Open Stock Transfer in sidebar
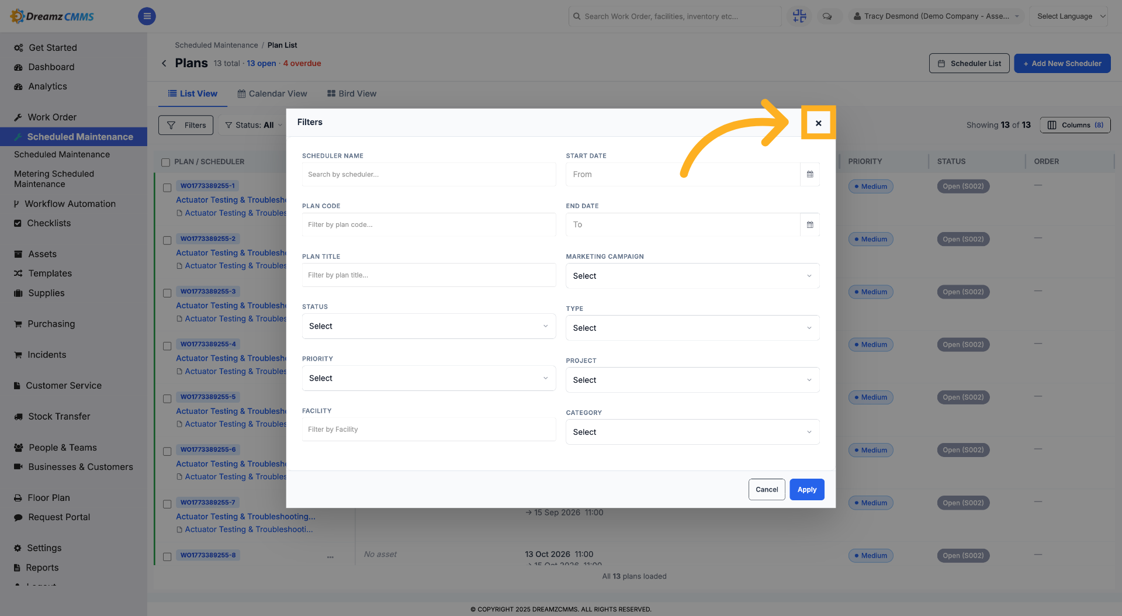 coord(60,416)
